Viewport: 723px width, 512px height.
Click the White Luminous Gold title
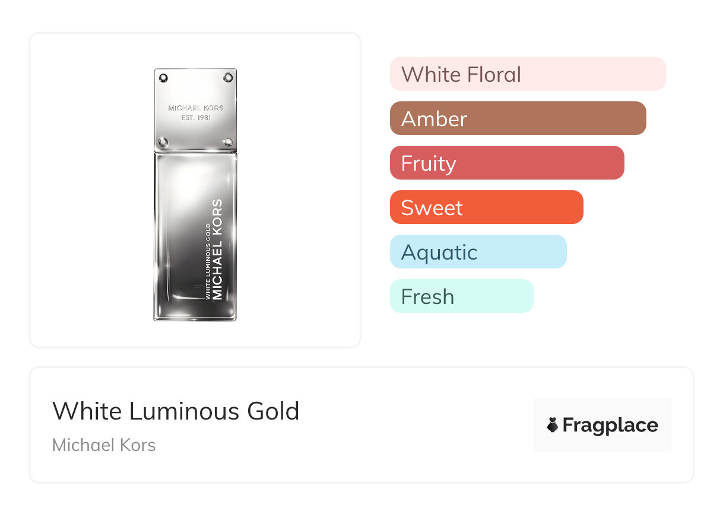176,411
